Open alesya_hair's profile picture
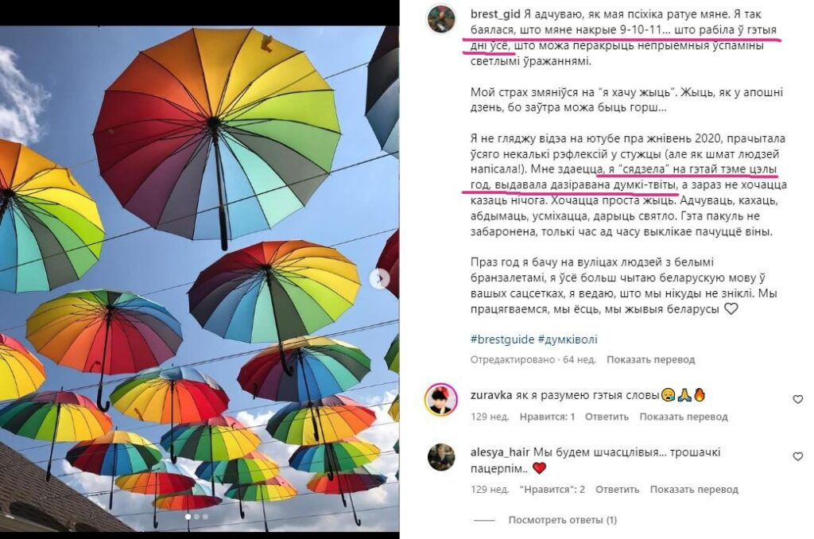 441,457
